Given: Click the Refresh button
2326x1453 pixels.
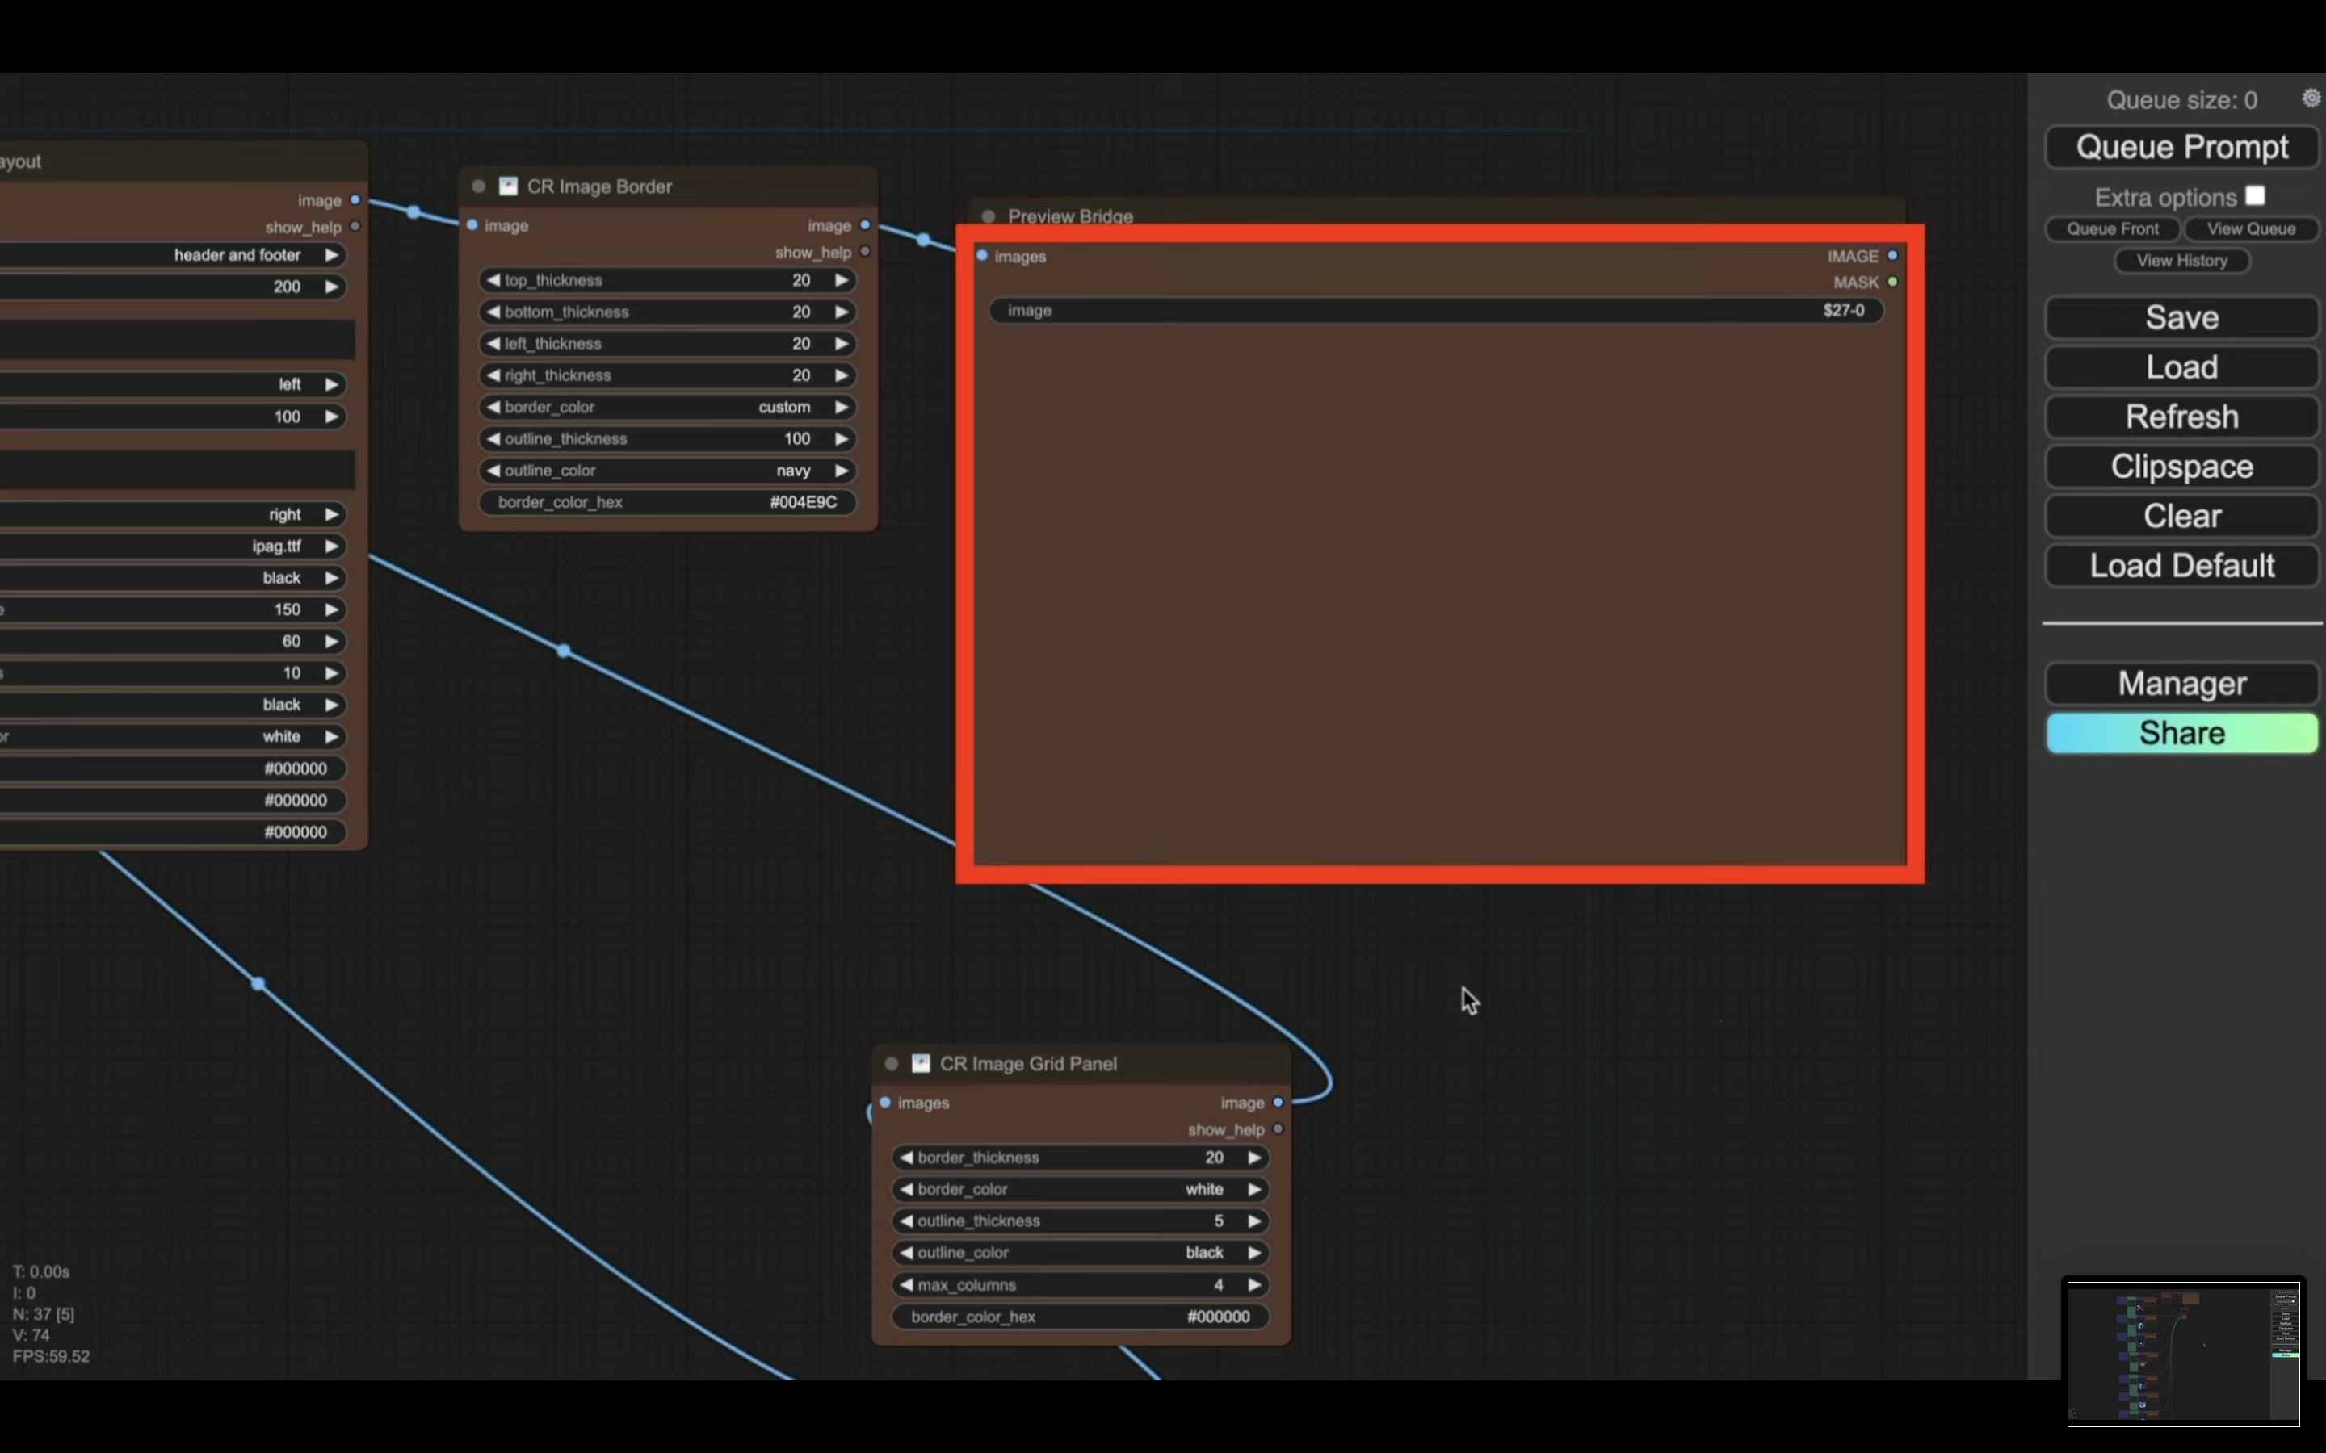Looking at the screenshot, I should coord(2181,417).
